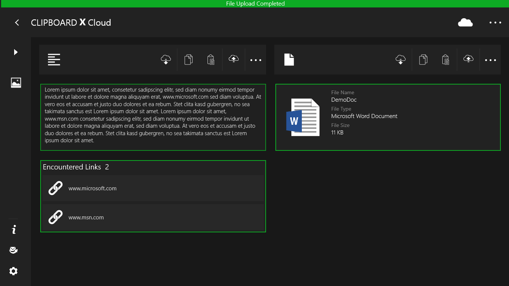Upload the file panel content to cloud

point(468,60)
